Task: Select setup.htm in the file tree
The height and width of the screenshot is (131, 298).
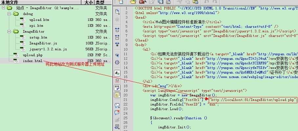Action: pos(38,38)
